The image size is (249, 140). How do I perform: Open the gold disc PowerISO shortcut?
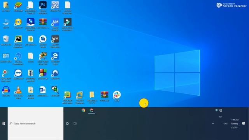18,23
